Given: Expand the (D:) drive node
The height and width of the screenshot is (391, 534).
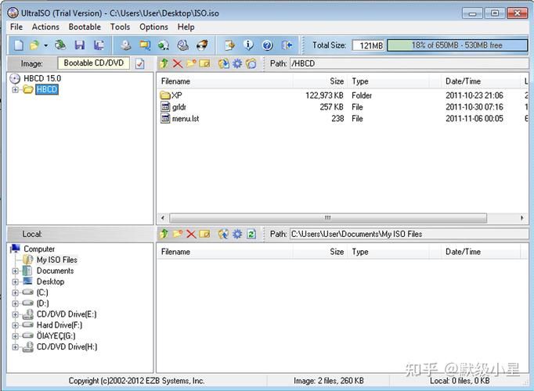Looking at the screenshot, I should (x=16, y=303).
